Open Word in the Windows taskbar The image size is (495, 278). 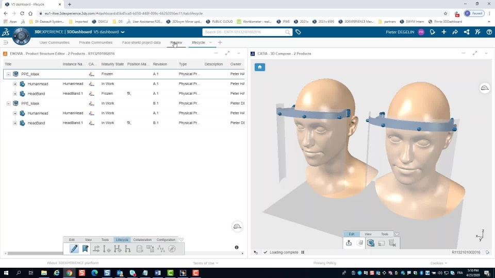(158, 273)
